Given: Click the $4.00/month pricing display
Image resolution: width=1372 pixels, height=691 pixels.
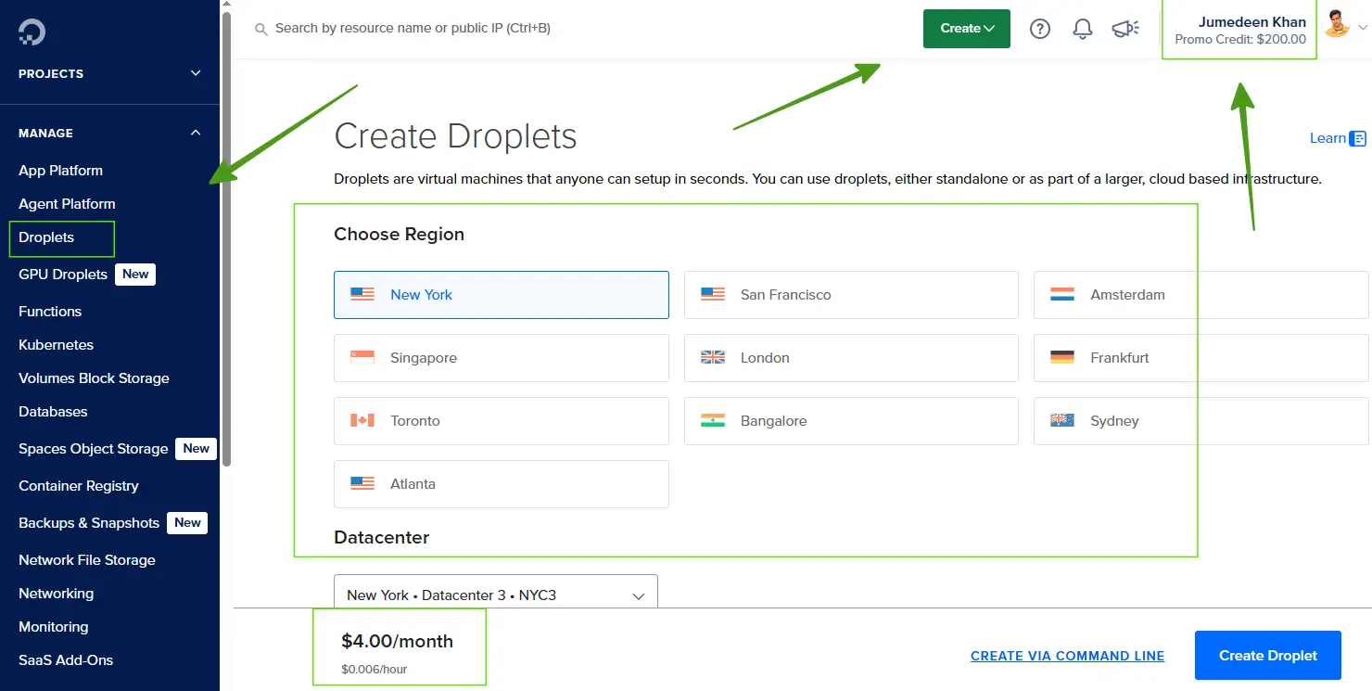Looking at the screenshot, I should (400, 641).
